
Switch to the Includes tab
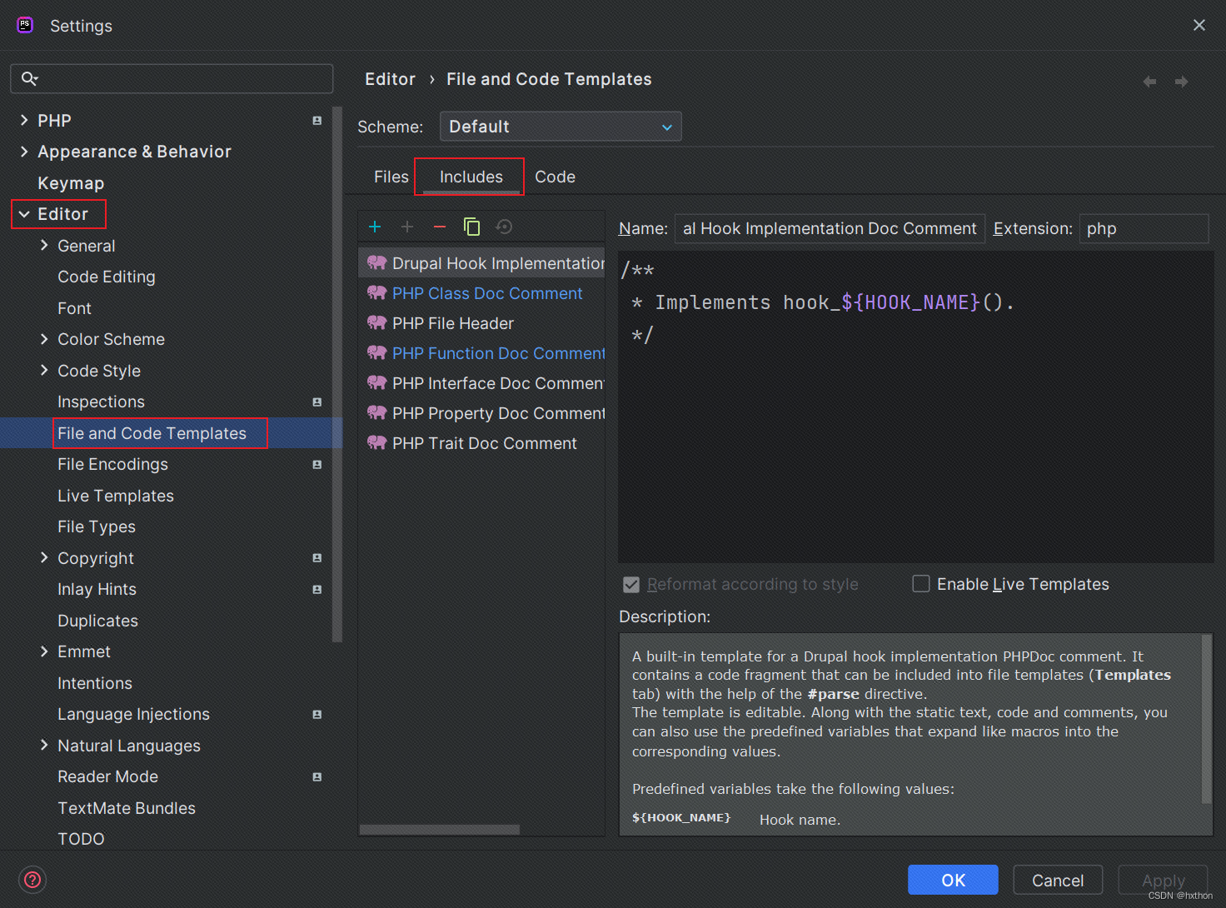click(471, 177)
